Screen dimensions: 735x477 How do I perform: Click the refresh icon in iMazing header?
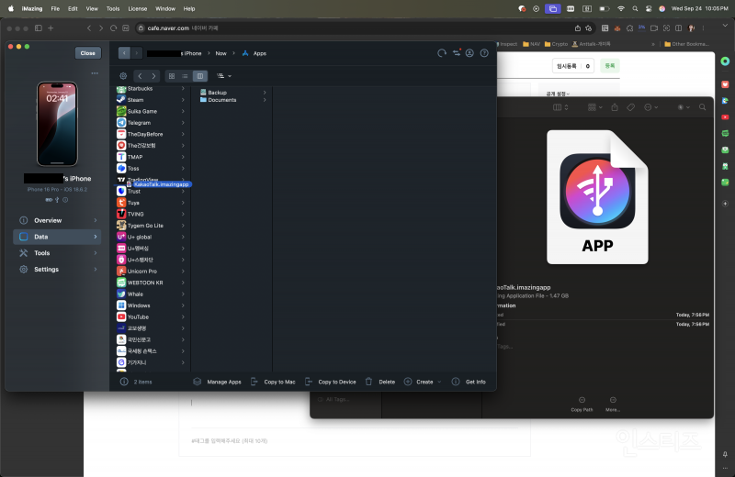coord(442,53)
